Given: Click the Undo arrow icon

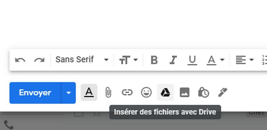Looking at the screenshot, I should pos(20,60).
